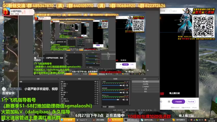The height and width of the screenshot is (122, 217).
Task: Hide the 图像 5 source with its eye icon
Action: (x=95, y=82)
